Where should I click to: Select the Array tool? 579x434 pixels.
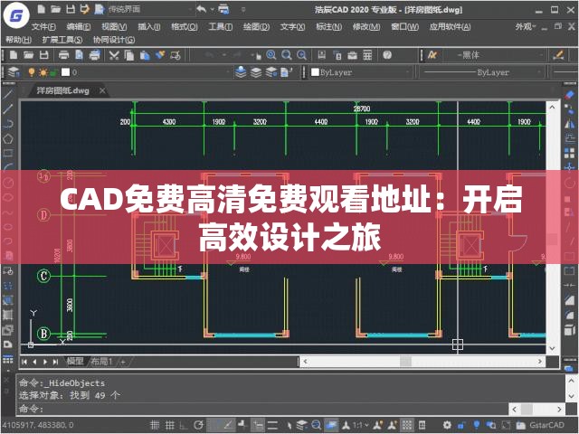click(x=569, y=153)
